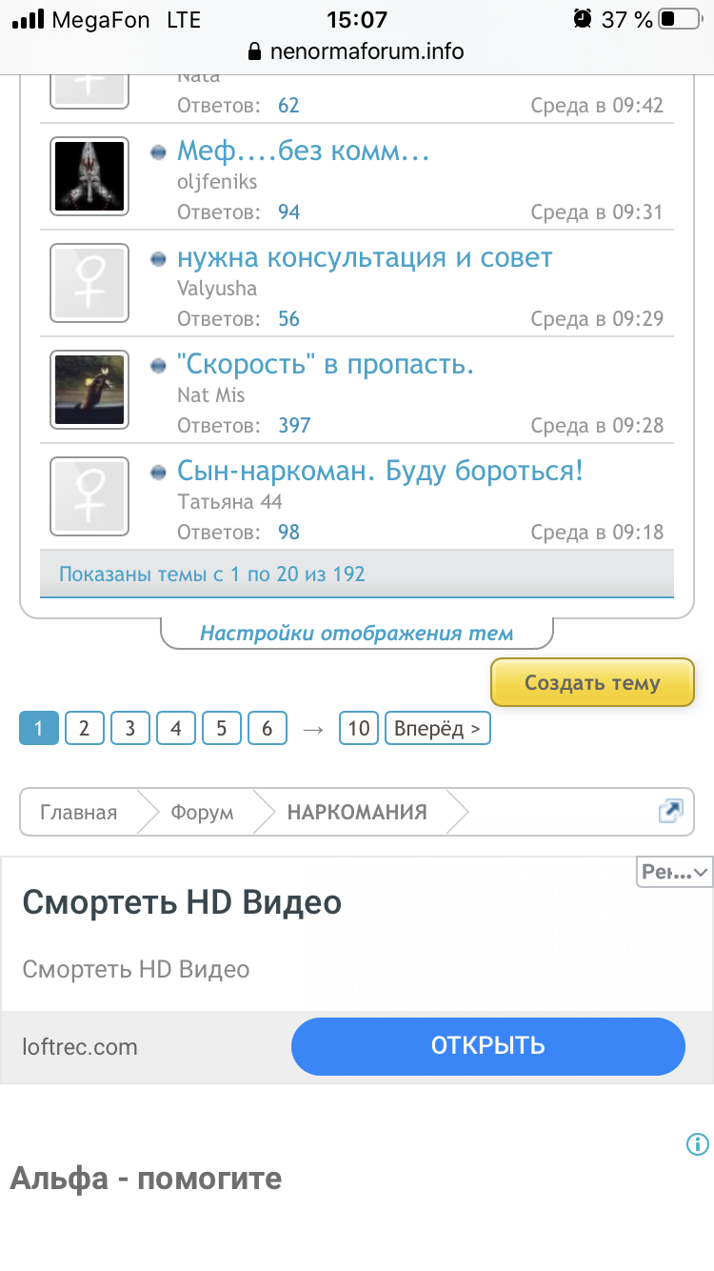Open the quick navigation popup icon
The image size is (714, 1271).
pos(670,812)
